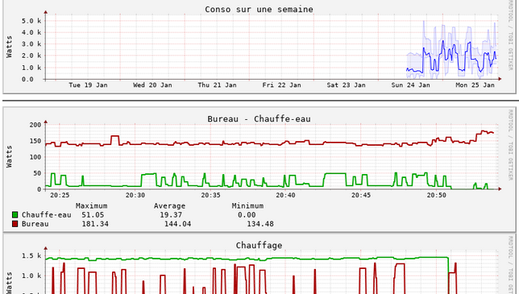Click the 'Wed 20 Jan' axis label
This screenshot has height=294, width=519.
click(x=152, y=85)
